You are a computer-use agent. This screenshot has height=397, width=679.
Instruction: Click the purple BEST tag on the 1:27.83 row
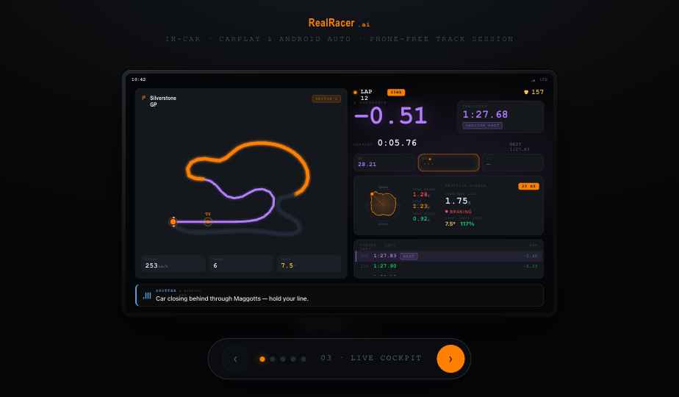tap(409, 256)
